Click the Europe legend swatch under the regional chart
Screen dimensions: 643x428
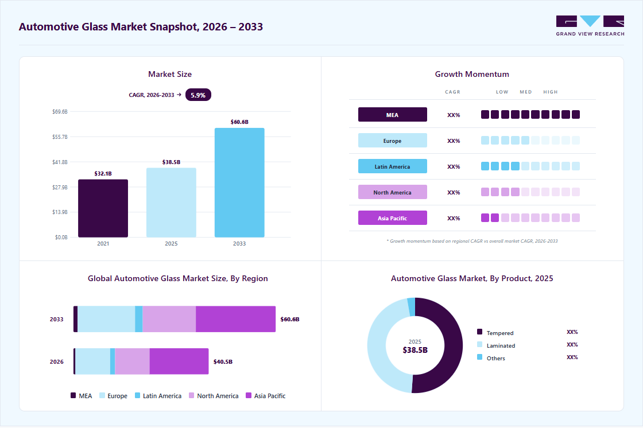pyautogui.click(x=102, y=396)
